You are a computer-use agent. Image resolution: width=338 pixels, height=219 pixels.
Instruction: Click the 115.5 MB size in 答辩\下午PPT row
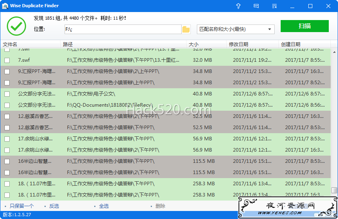pyautogui.click(x=204, y=161)
